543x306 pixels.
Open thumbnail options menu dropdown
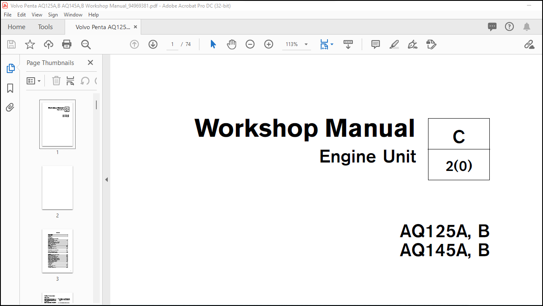(x=34, y=81)
